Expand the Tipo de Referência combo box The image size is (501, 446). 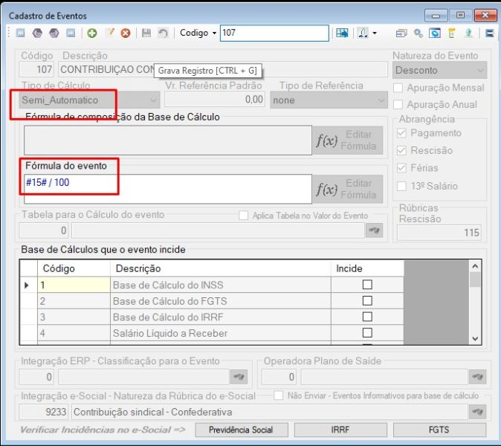(x=381, y=100)
